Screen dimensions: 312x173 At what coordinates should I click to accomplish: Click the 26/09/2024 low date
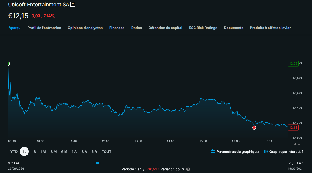(x=16, y=169)
